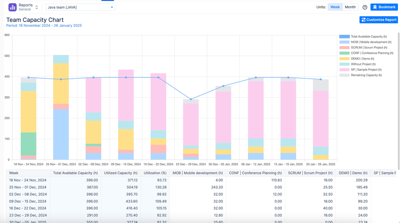
Task: Toggle Total Available Capacity legend swatch
Action: (x=344, y=36)
